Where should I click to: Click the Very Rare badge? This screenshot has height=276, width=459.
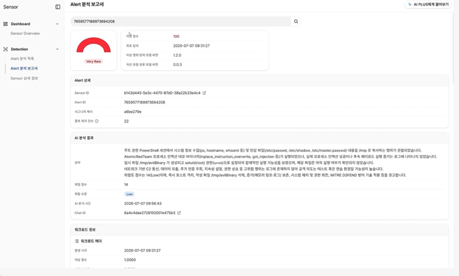click(93, 62)
